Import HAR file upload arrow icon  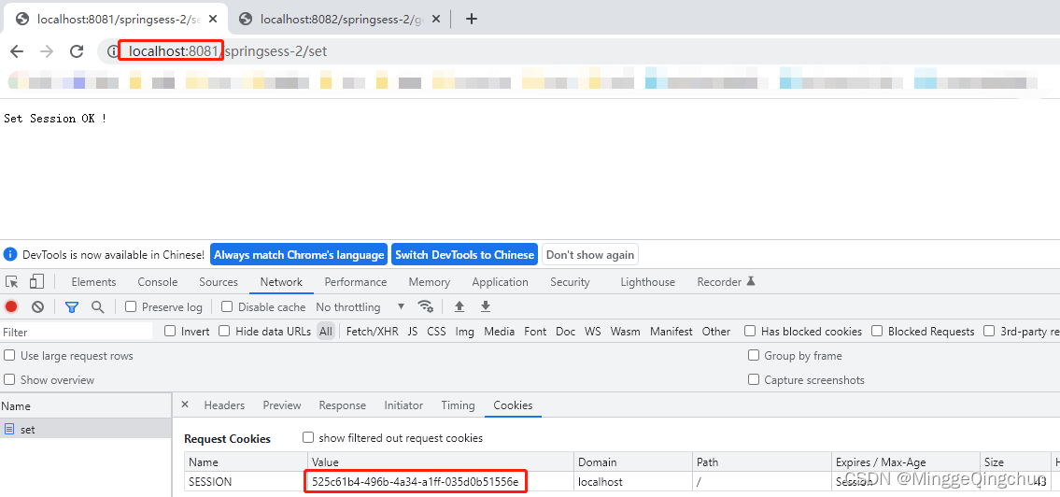pyautogui.click(x=459, y=306)
